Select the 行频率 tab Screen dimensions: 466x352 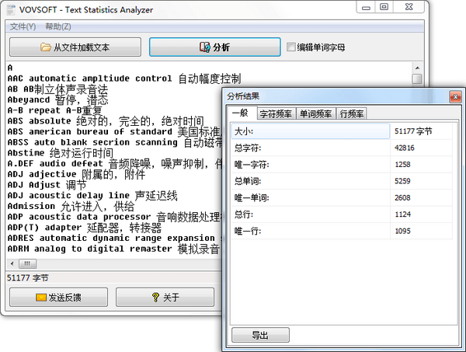[352, 114]
